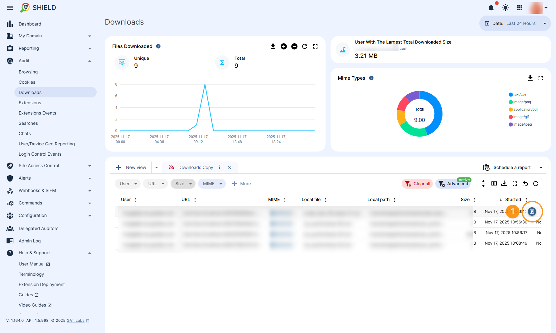Open the Date Last 24 Hours dropdown
This screenshot has height=333, width=556.
click(x=515, y=23)
